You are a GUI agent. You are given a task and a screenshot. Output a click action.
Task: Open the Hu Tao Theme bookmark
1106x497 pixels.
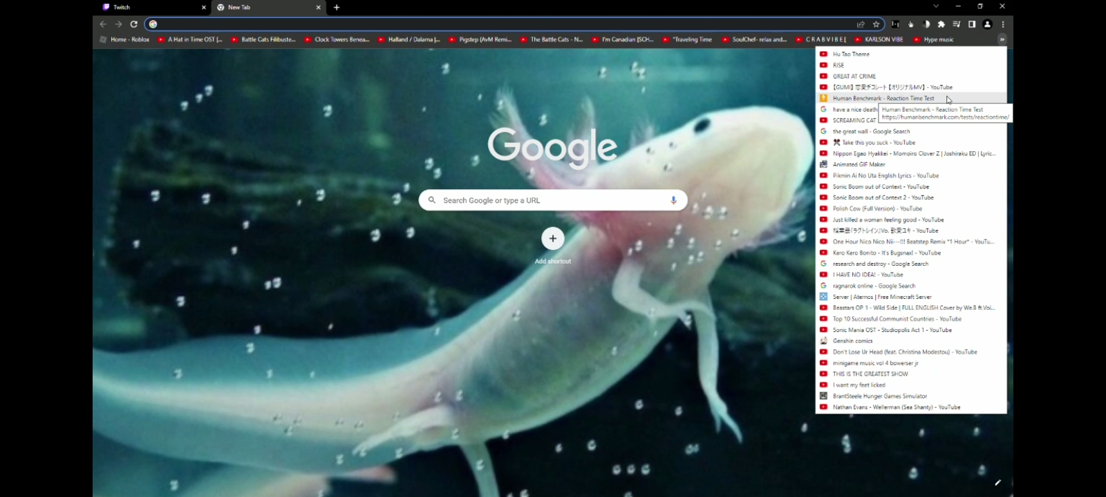[851, 55]
